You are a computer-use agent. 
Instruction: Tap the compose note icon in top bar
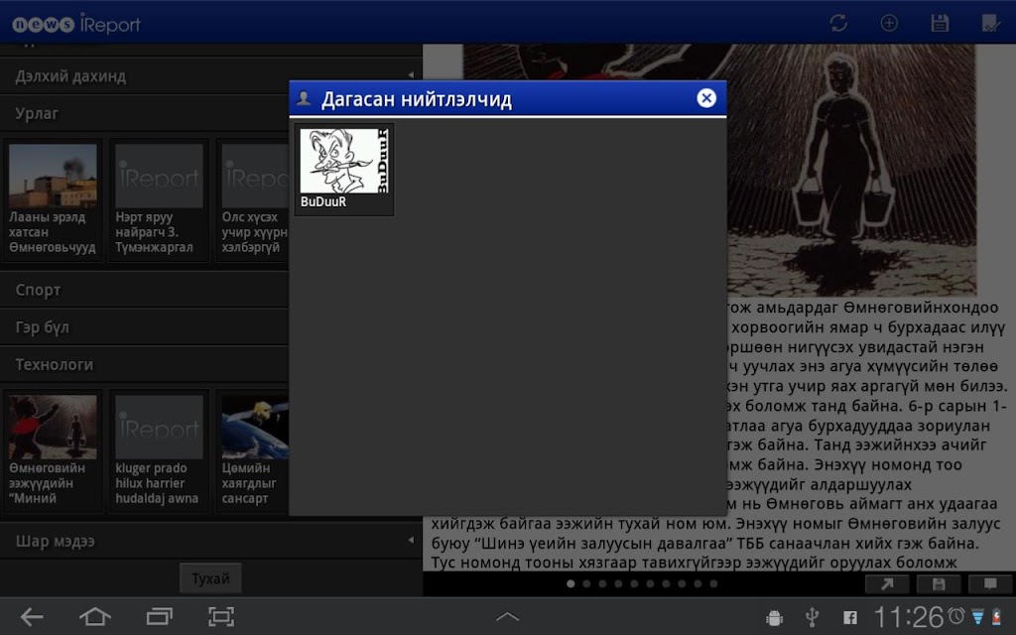pos(991,24)
